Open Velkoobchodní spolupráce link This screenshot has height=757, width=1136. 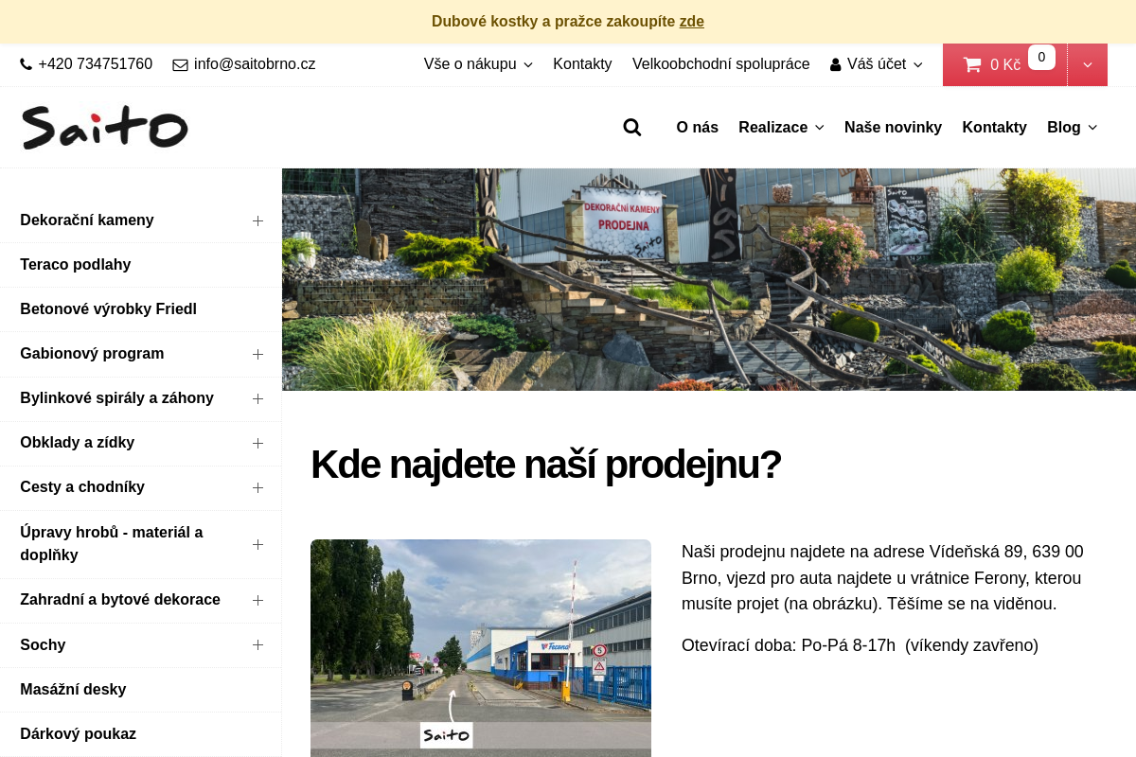coord(720,64)
